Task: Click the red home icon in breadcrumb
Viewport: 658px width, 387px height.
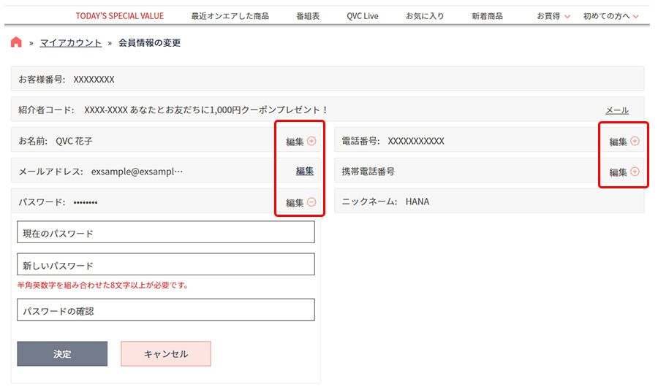Action: [x=16, y=42]
